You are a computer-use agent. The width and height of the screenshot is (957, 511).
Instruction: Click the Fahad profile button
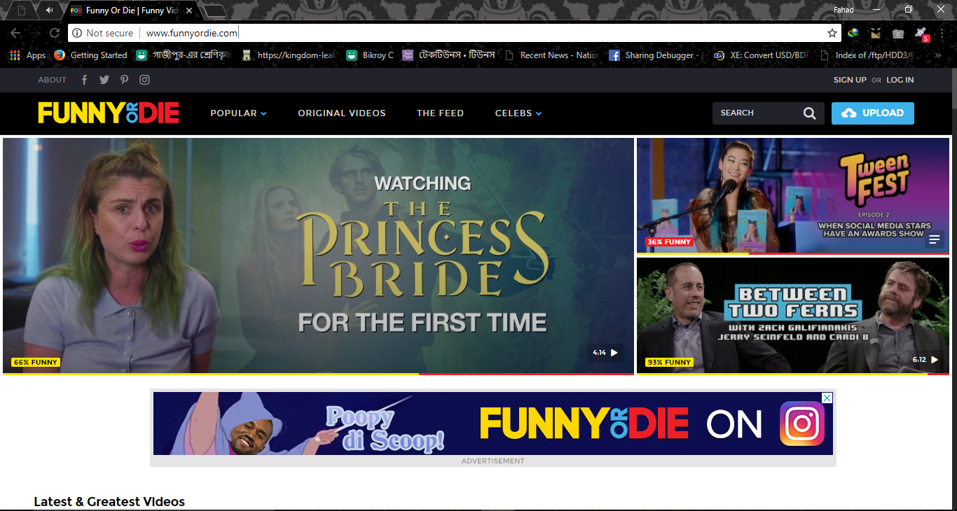pos(844,10)
